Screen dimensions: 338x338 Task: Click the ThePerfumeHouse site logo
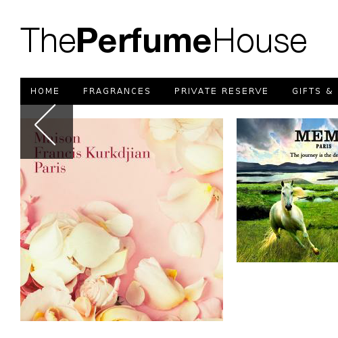coord(164,41)
